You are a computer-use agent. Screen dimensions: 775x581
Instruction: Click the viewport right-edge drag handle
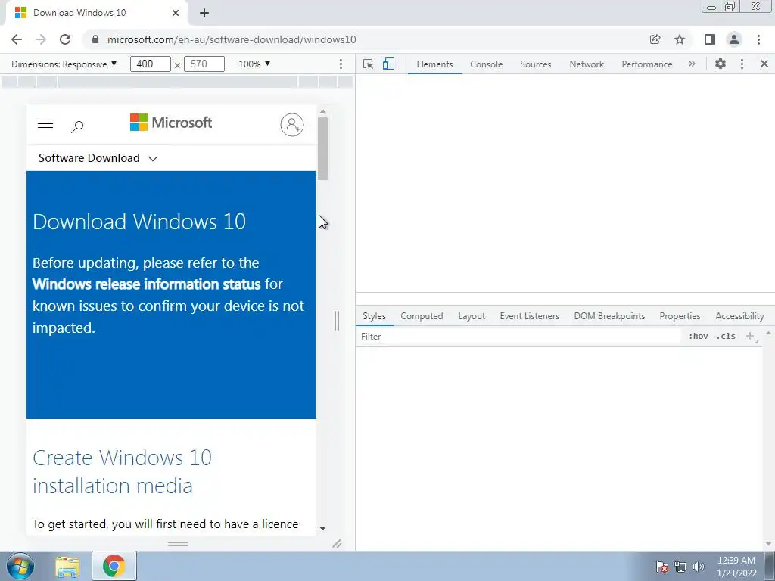(x=337, y=321)
